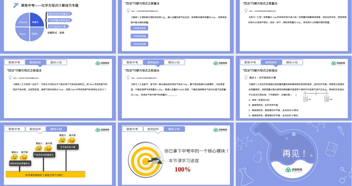Click the lightbulb icon beside 微点3：天平类综合计算
The width and height of the screenshot is (352, 186).
pyautogui.click(x=246, y=78)
